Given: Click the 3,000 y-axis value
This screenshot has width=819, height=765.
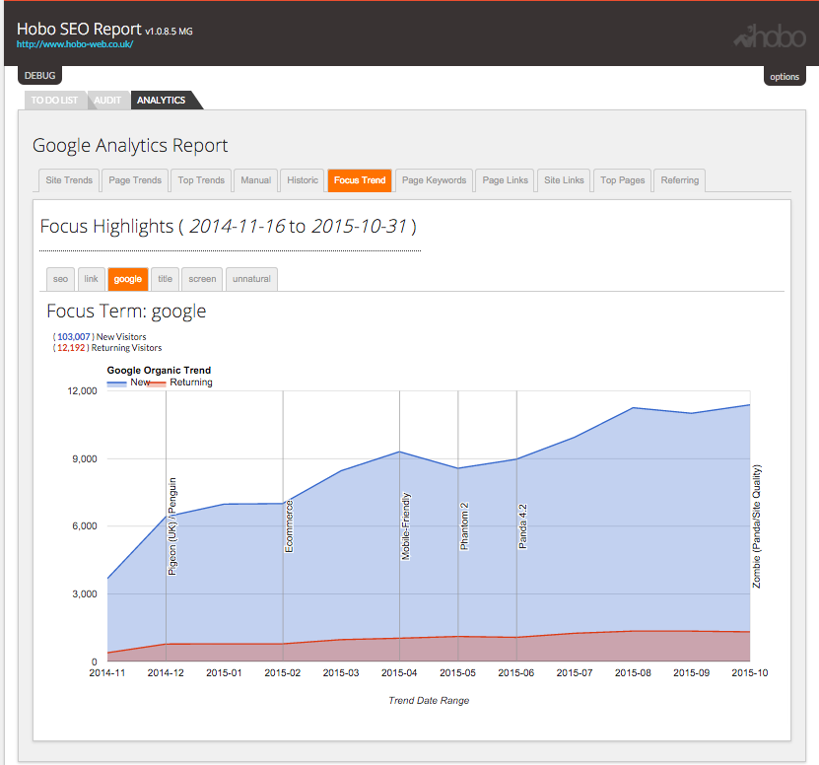Looking at the screenshot, I should click(85, 594).
